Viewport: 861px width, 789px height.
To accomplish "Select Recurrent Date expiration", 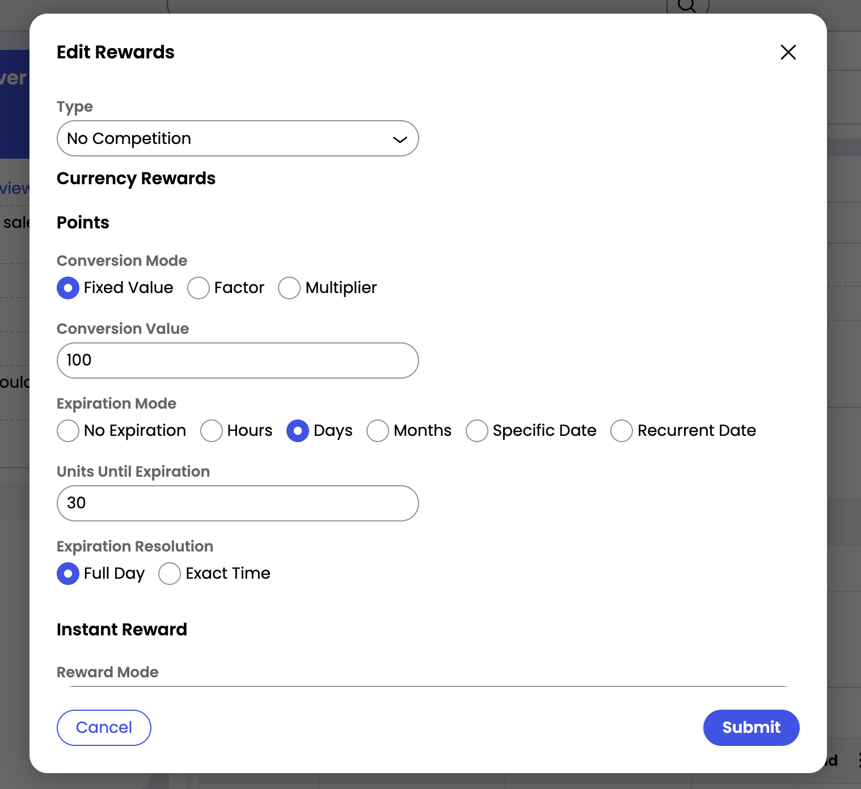I will 622,431.
